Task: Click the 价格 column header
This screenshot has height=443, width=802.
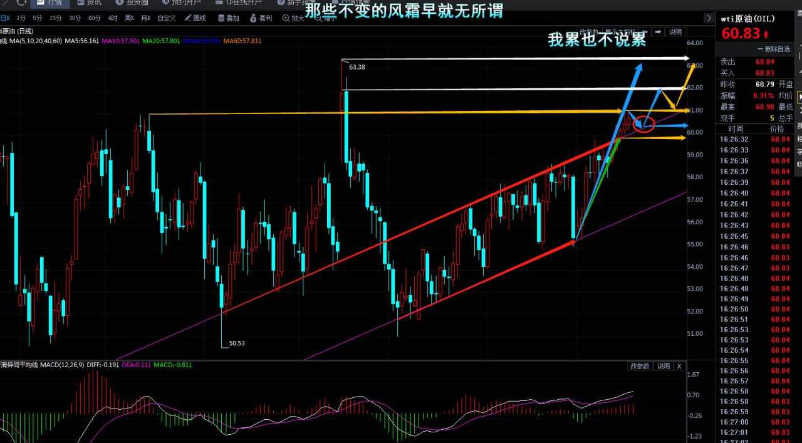Action: coord(777,128)
